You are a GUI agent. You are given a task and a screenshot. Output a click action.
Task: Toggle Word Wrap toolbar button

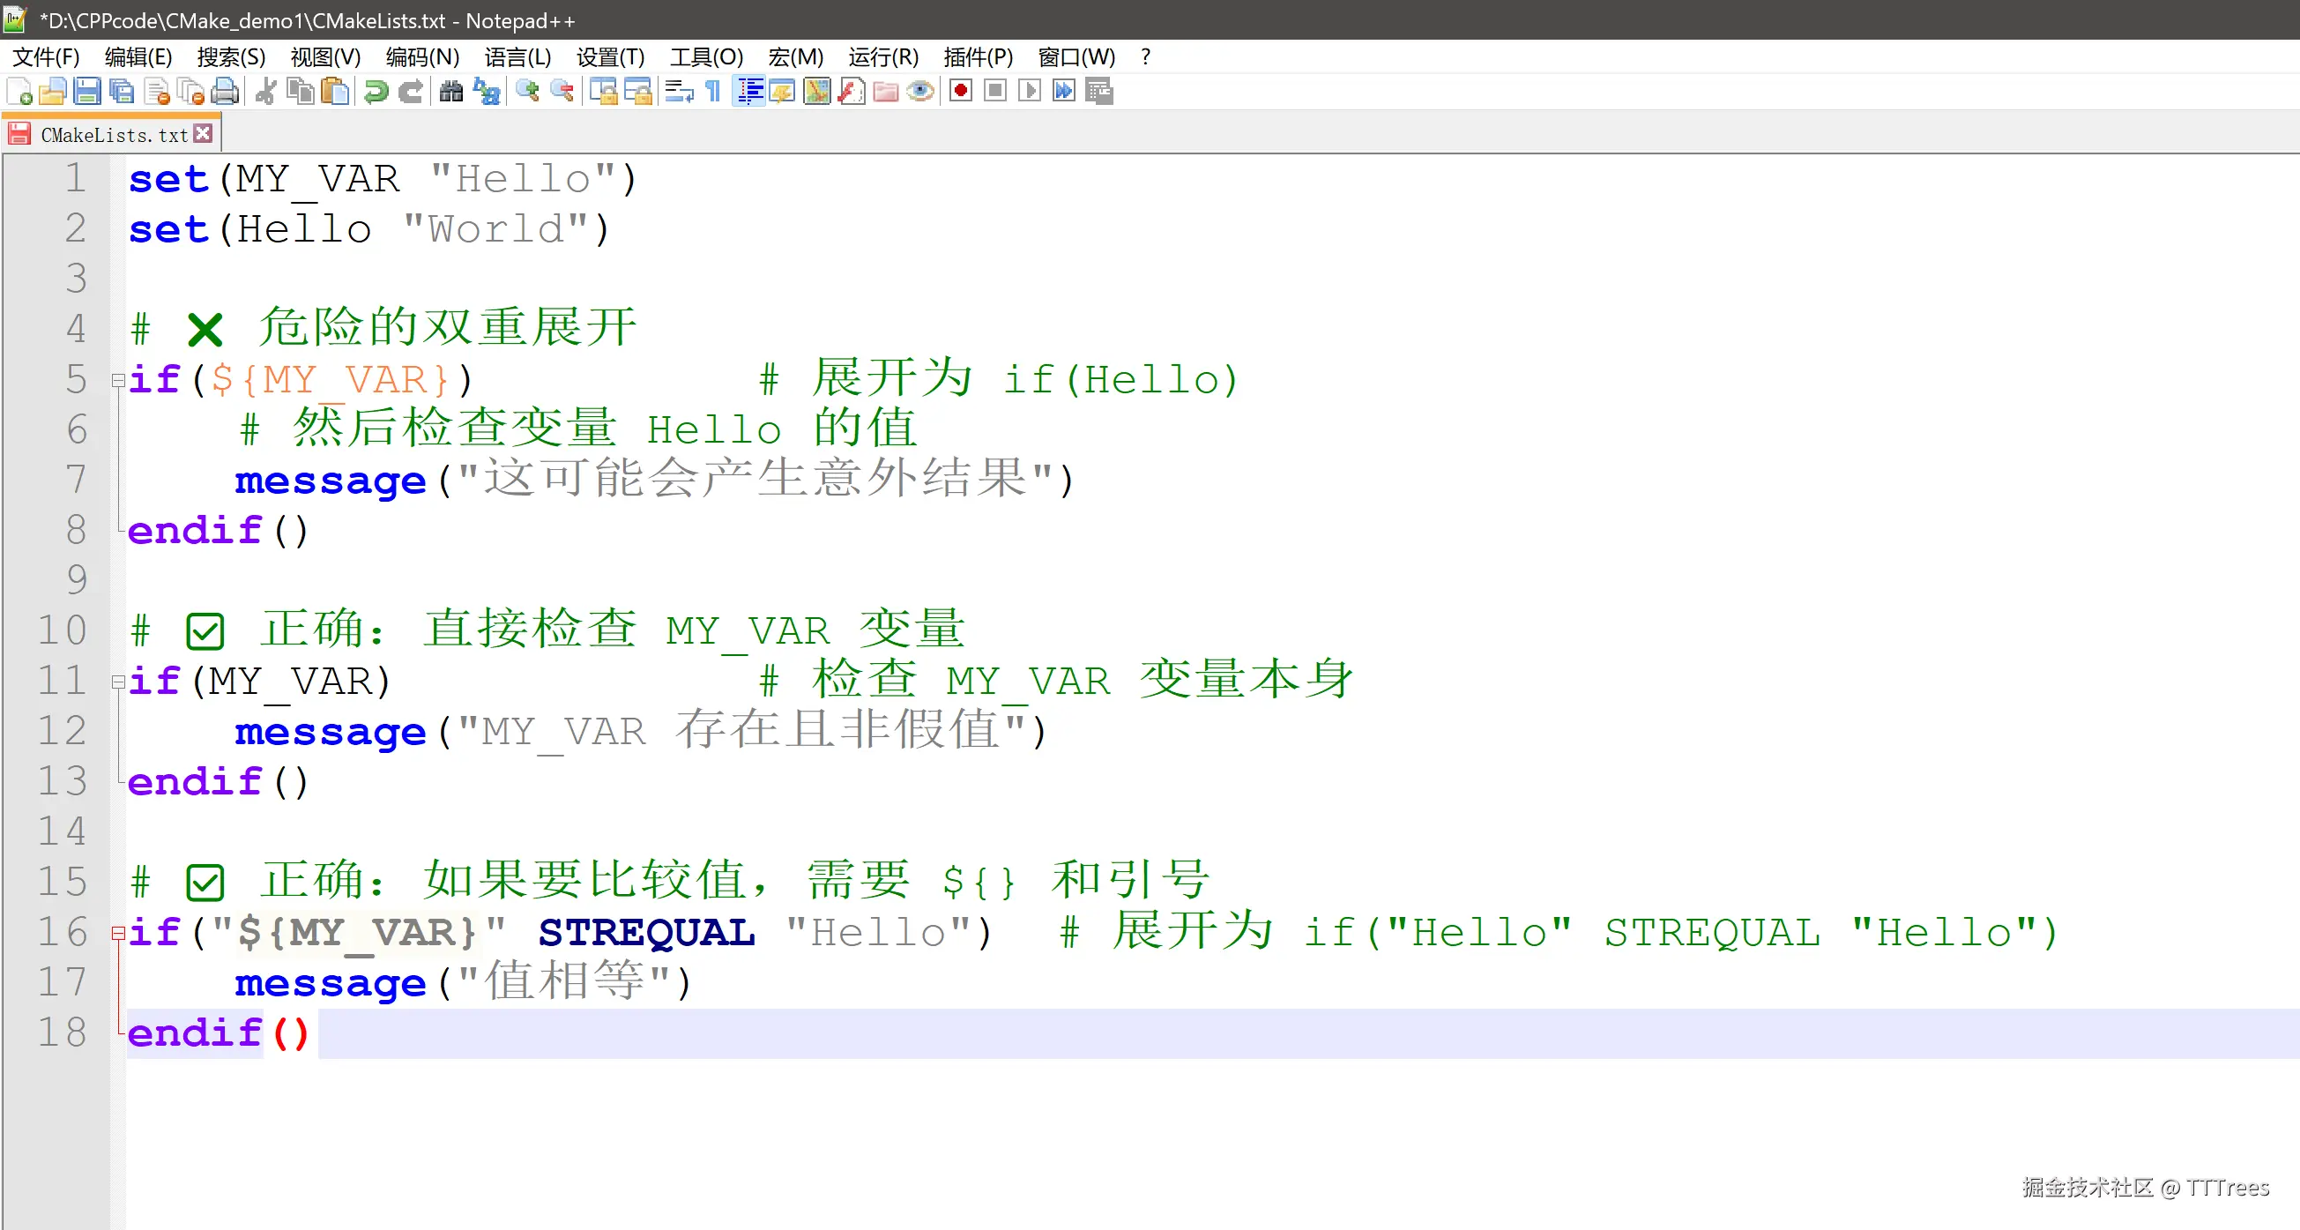tap(679, 92)
